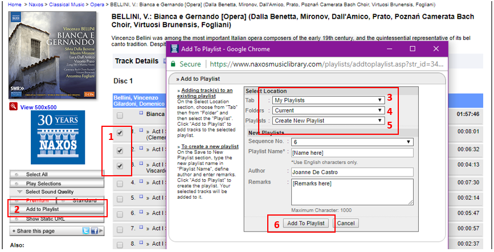Open the Tab dropdown showing My Playlists

click(328, 100)
